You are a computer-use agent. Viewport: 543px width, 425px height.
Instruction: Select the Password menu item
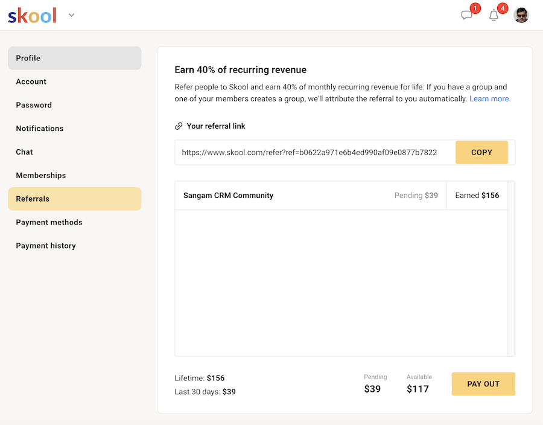click(x=74, y=105)
